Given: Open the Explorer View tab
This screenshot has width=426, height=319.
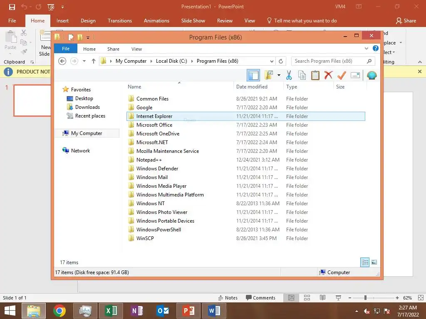Looking at the screenshot, I should click(x=136, y=49).
